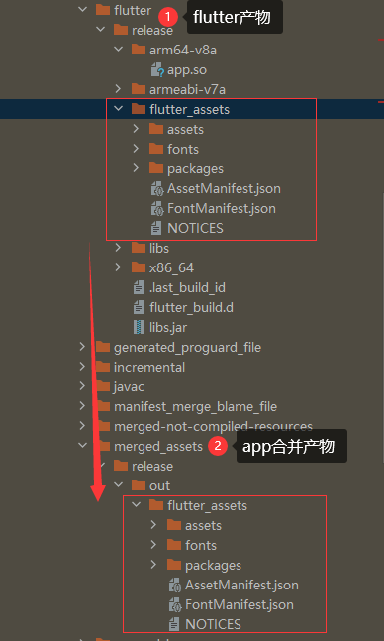Click FontManifest.json icon under out/flutter_assets
The height and width of the screenshot is (641, 384).
(x=175, y=604)
